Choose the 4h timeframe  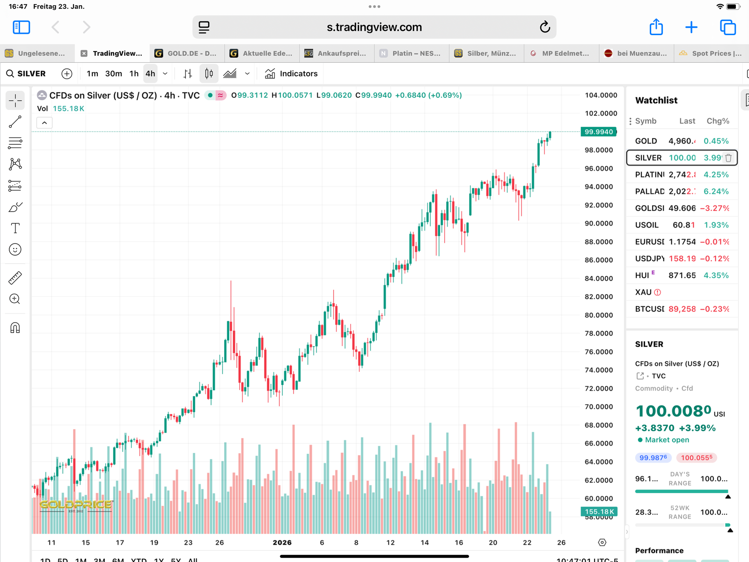pos(150,74)
